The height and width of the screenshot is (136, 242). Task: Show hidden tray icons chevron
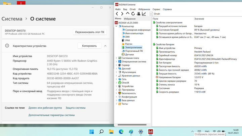point(192,132)
